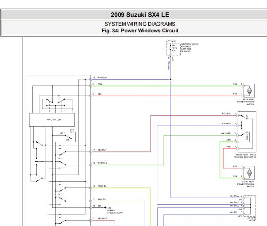The width and height of the screenshot is (267, 226).
Task: Click the WHT/GRN label at pin 15
Action: pos(102,163)
